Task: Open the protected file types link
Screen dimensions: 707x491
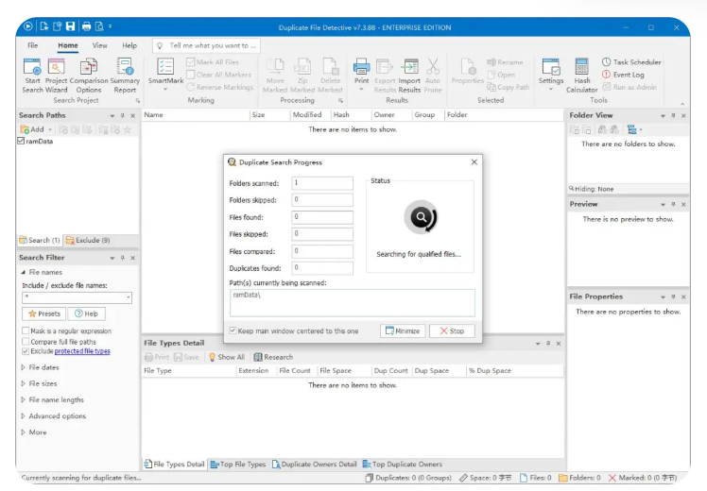Action: (82, 351)
